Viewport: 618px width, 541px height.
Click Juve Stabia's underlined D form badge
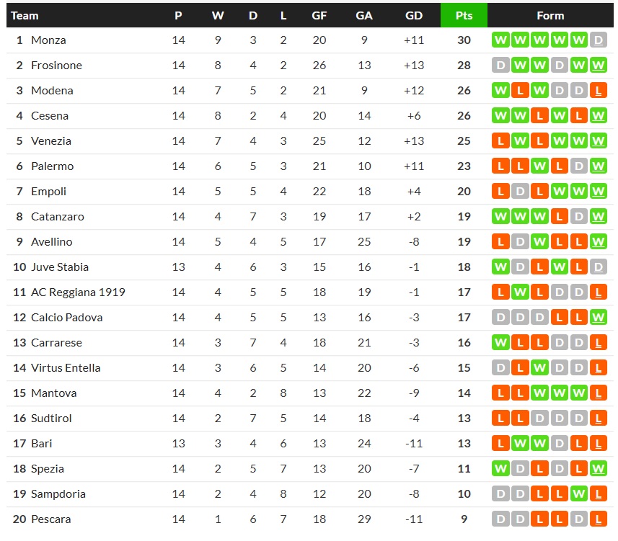[598, 267]
